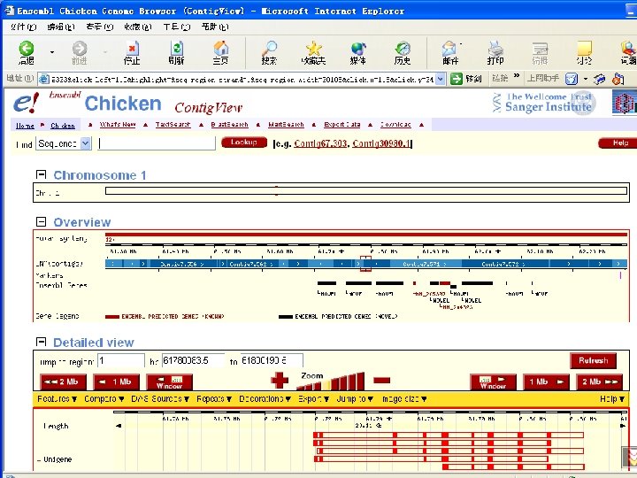The height and width of the screenshot is (478, 637).
Task: Open the MartSearch link
Action: pyautogui.click(x=286, y=125)
